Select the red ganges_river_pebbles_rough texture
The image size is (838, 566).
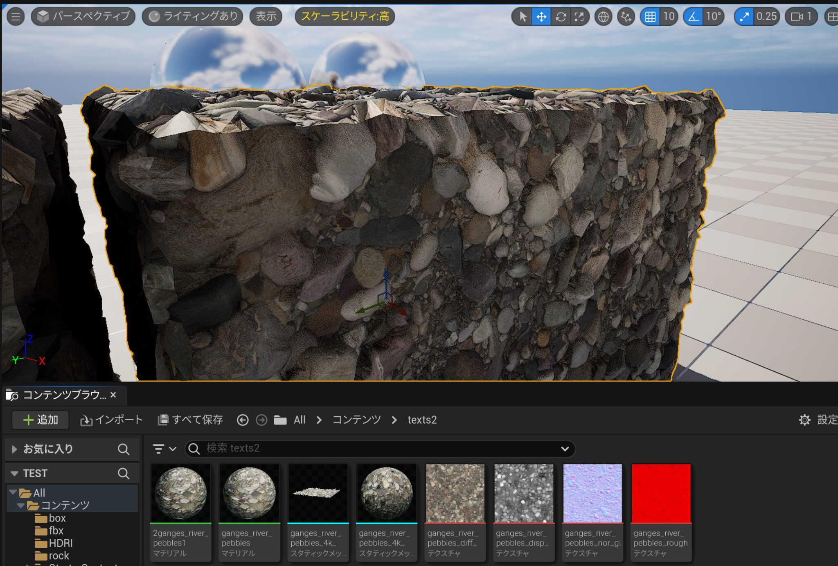(x=661, y=493)
